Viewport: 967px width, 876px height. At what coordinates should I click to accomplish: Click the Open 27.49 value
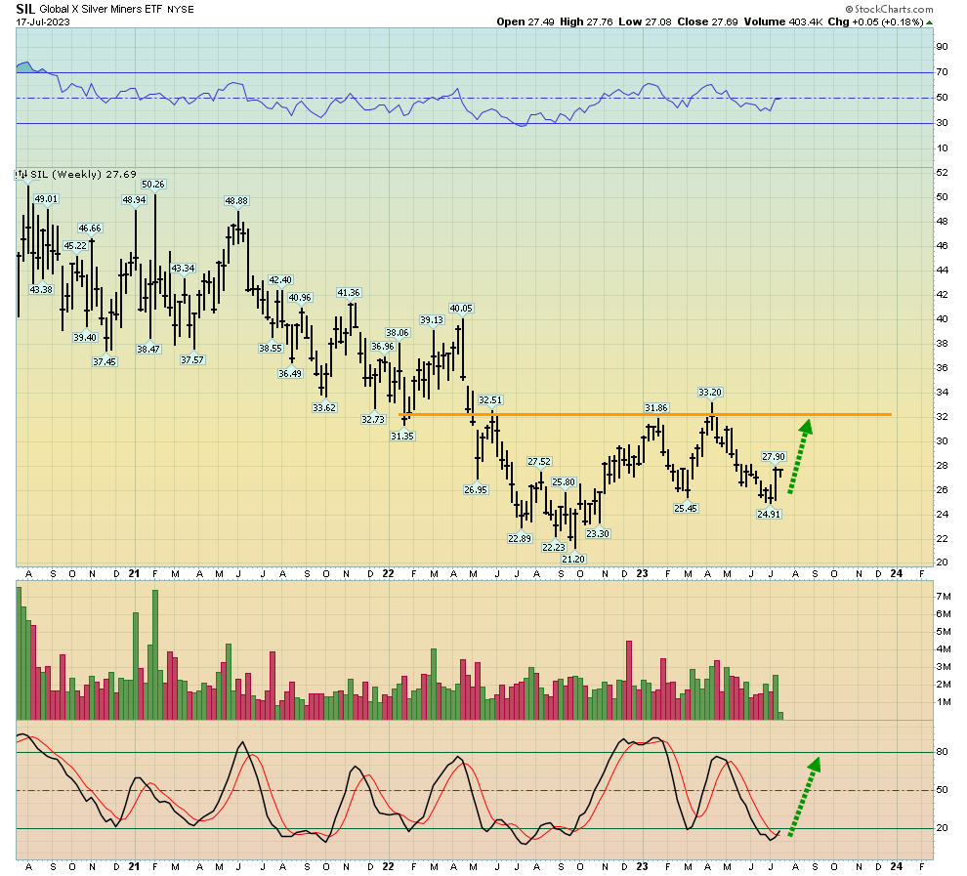coord(525,22)
